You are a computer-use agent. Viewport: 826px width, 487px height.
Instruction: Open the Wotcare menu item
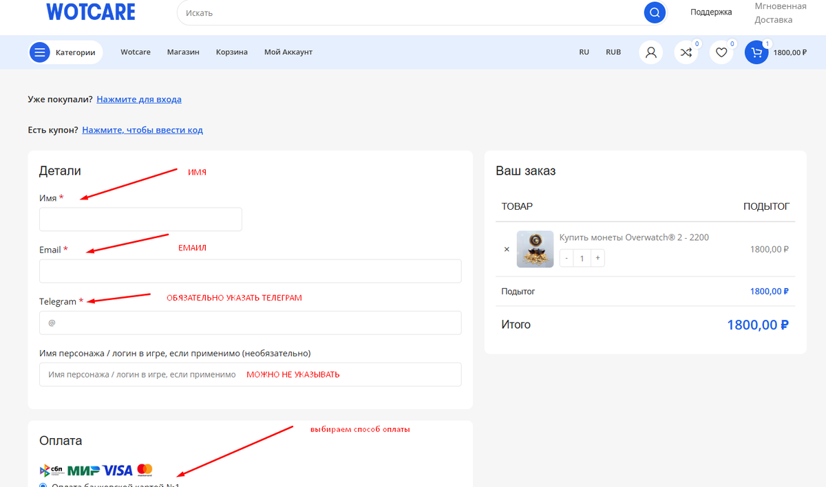(136, 52)
